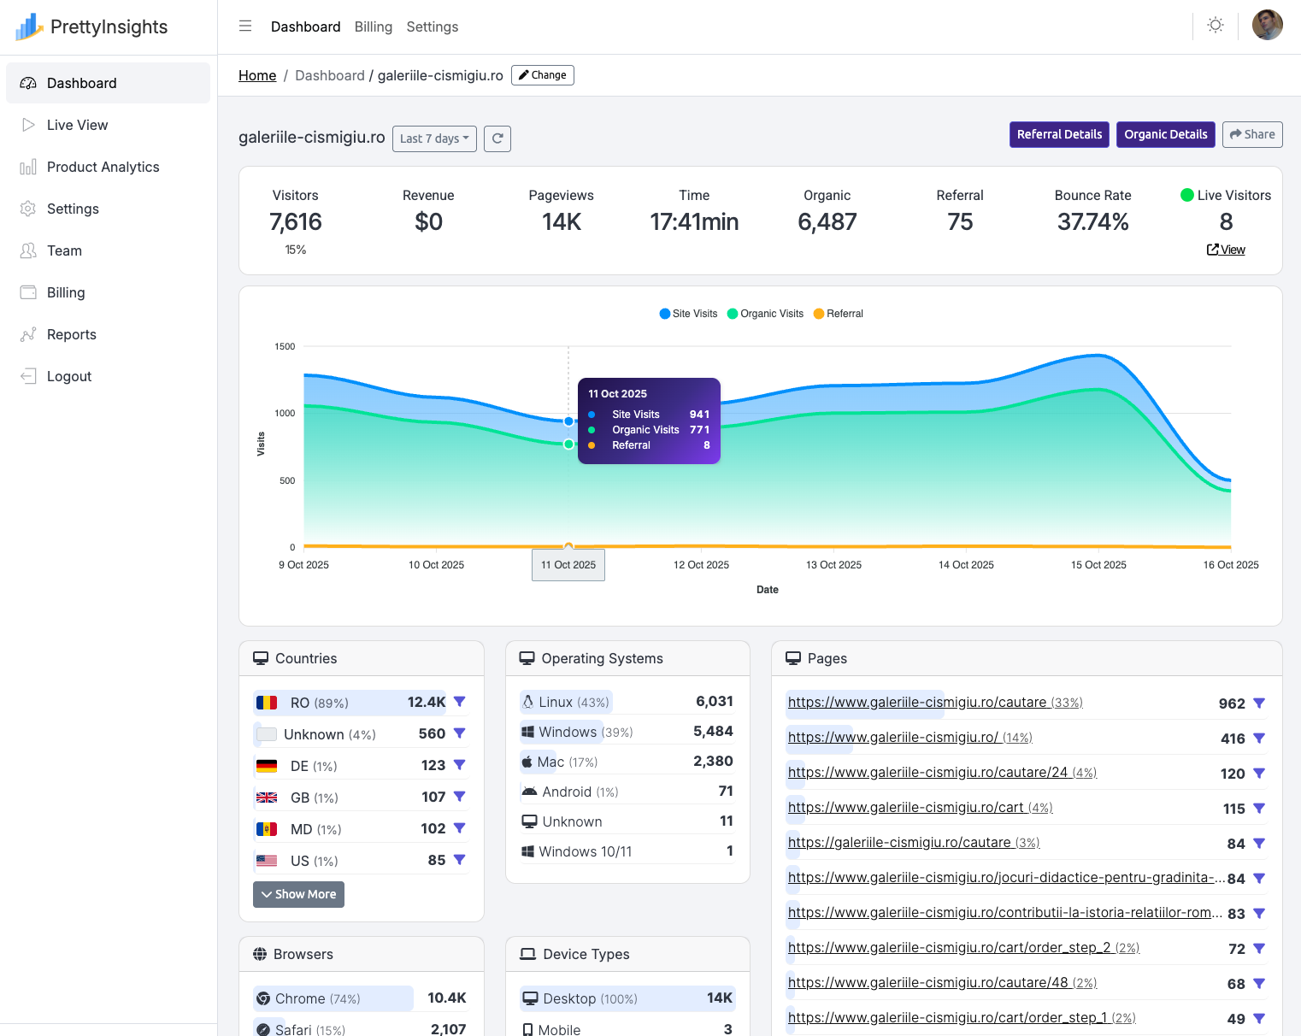The width and height of the screenshot is (1301, 1036).
Task: Toggle light/dark theme sun icon
Action: click(x=1215, y=26)
